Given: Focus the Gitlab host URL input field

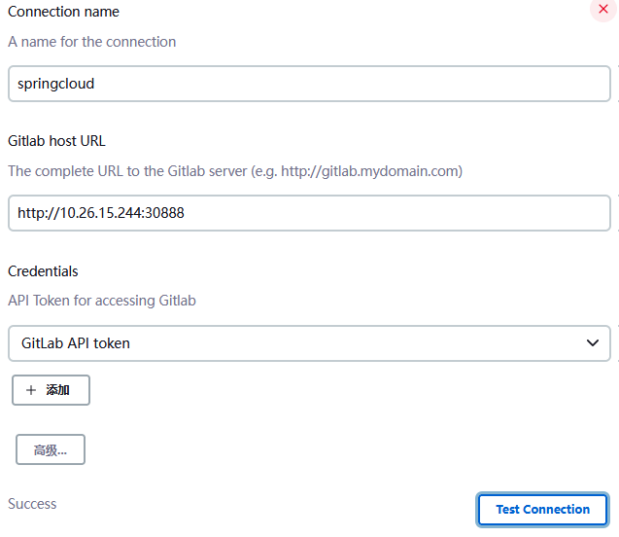Looking at the screenshot, I should click(309, 213).
